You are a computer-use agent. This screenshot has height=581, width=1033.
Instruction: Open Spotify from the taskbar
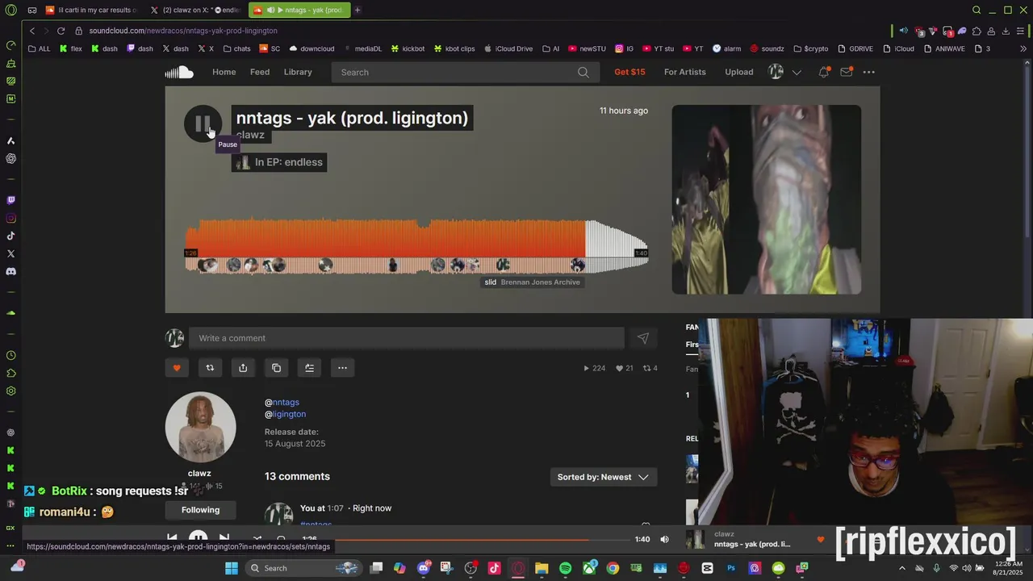(565, 568)
